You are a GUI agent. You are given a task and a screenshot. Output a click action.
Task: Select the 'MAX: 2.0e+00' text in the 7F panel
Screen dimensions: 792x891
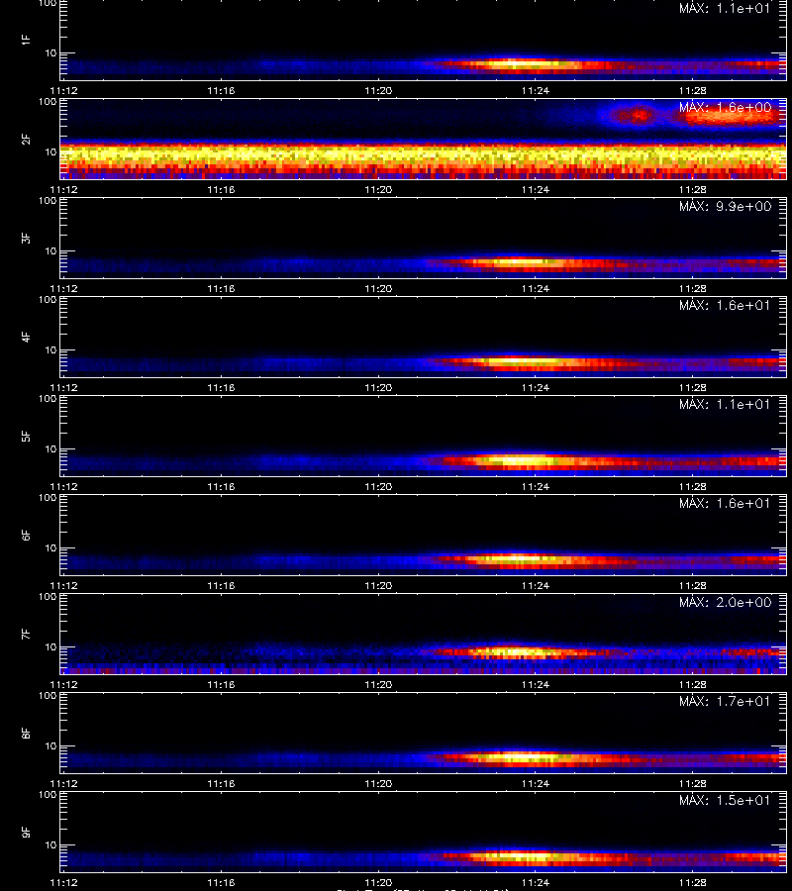[725, 602]
